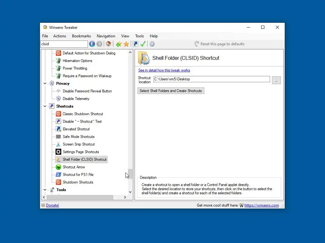Collapse the Shortcuts tree category
The width and height of the screenshot is (325, 243).
[45, 106]
